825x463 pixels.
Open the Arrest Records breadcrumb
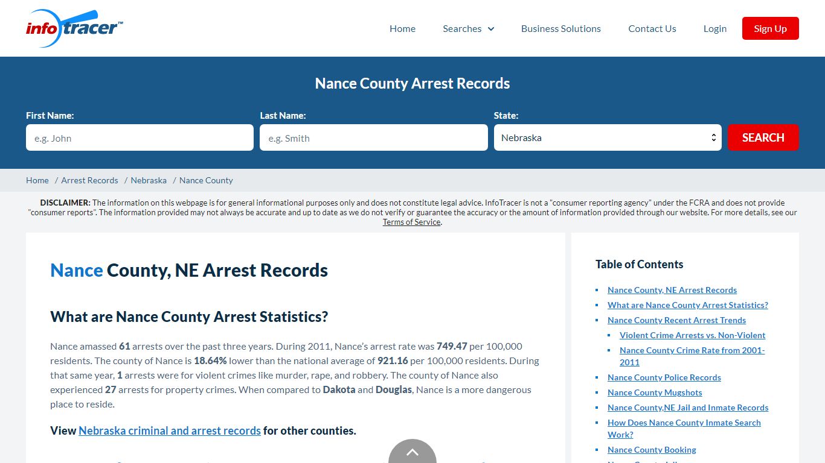coord(89,180)
